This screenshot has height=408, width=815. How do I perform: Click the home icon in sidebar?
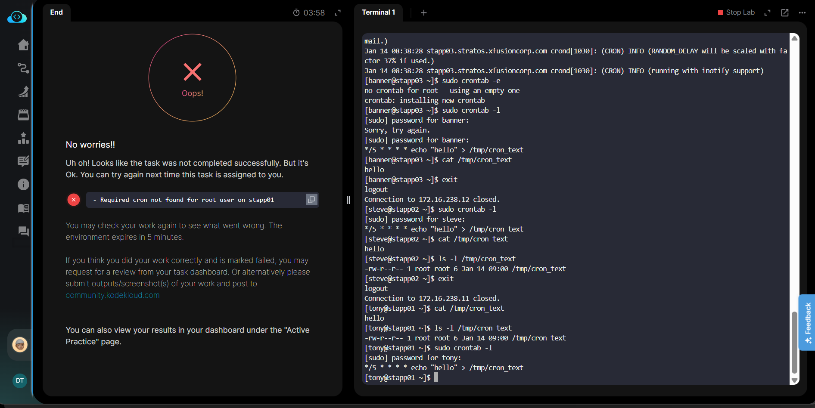click(23, 45)
